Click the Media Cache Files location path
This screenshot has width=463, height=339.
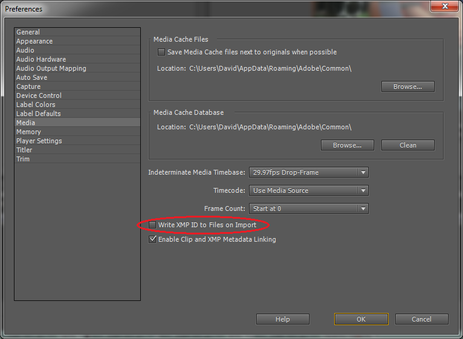pyautogui.click(x=270, y=68)
